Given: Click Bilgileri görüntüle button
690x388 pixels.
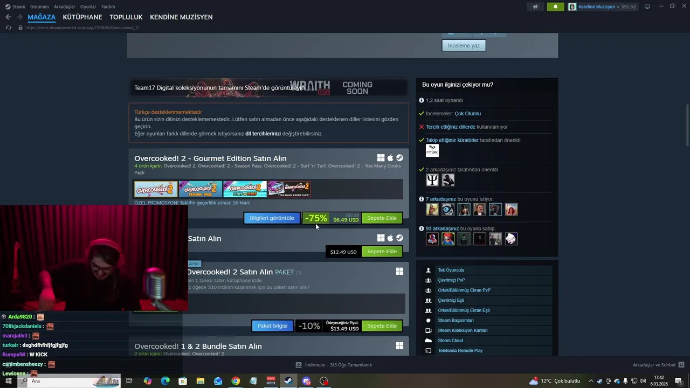Looking at the screenshot, I should pos(272,218).
